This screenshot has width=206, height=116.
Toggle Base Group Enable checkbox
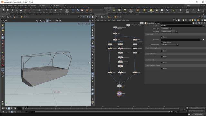(162, 37)
